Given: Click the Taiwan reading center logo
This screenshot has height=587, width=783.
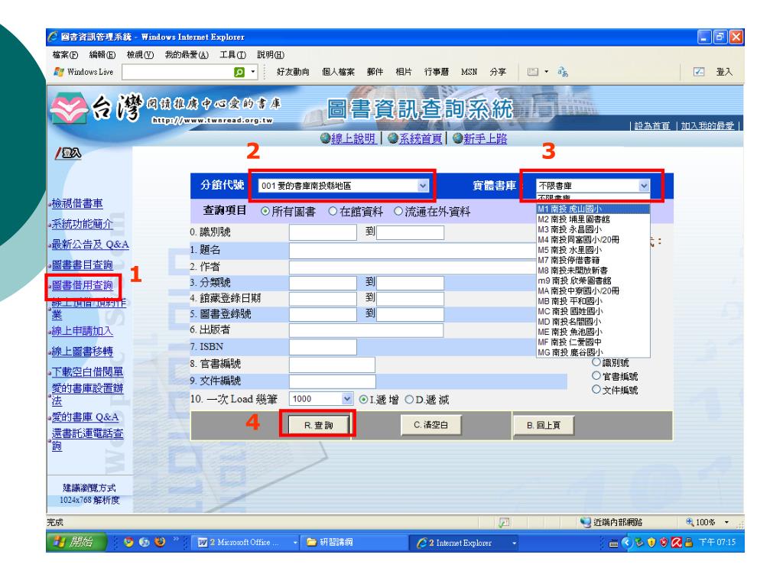Looking at the screenshot, I should pyautogui.click(x=70, y=108).
